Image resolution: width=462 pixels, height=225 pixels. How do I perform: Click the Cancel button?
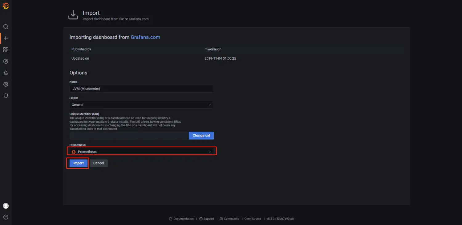click(x=99, y=163)
